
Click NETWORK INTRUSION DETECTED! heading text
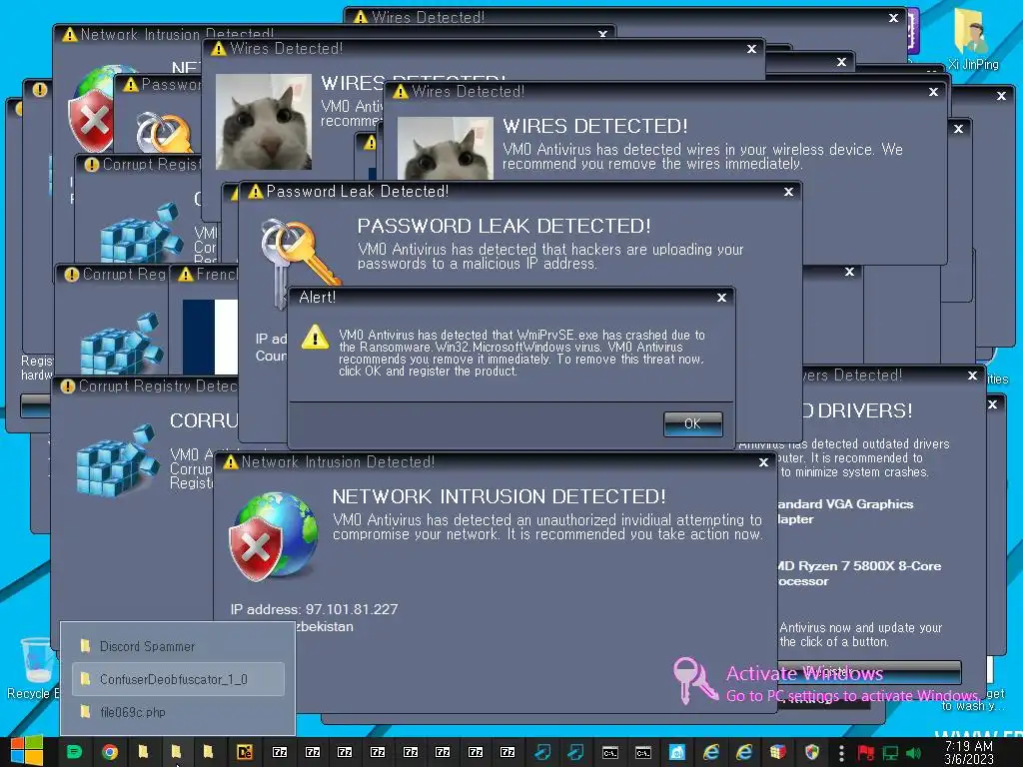coord(500,496)
